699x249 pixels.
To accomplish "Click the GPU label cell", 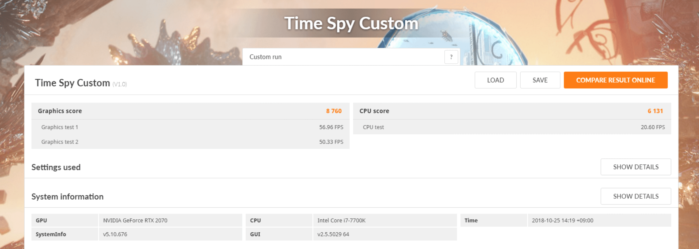I will [65, 220].
